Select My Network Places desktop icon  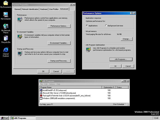[x=6, y=28]
